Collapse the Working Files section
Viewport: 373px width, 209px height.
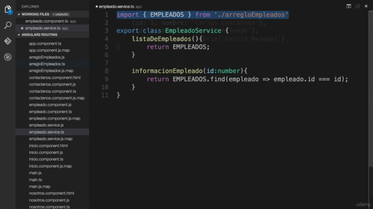tap(19, 14)
